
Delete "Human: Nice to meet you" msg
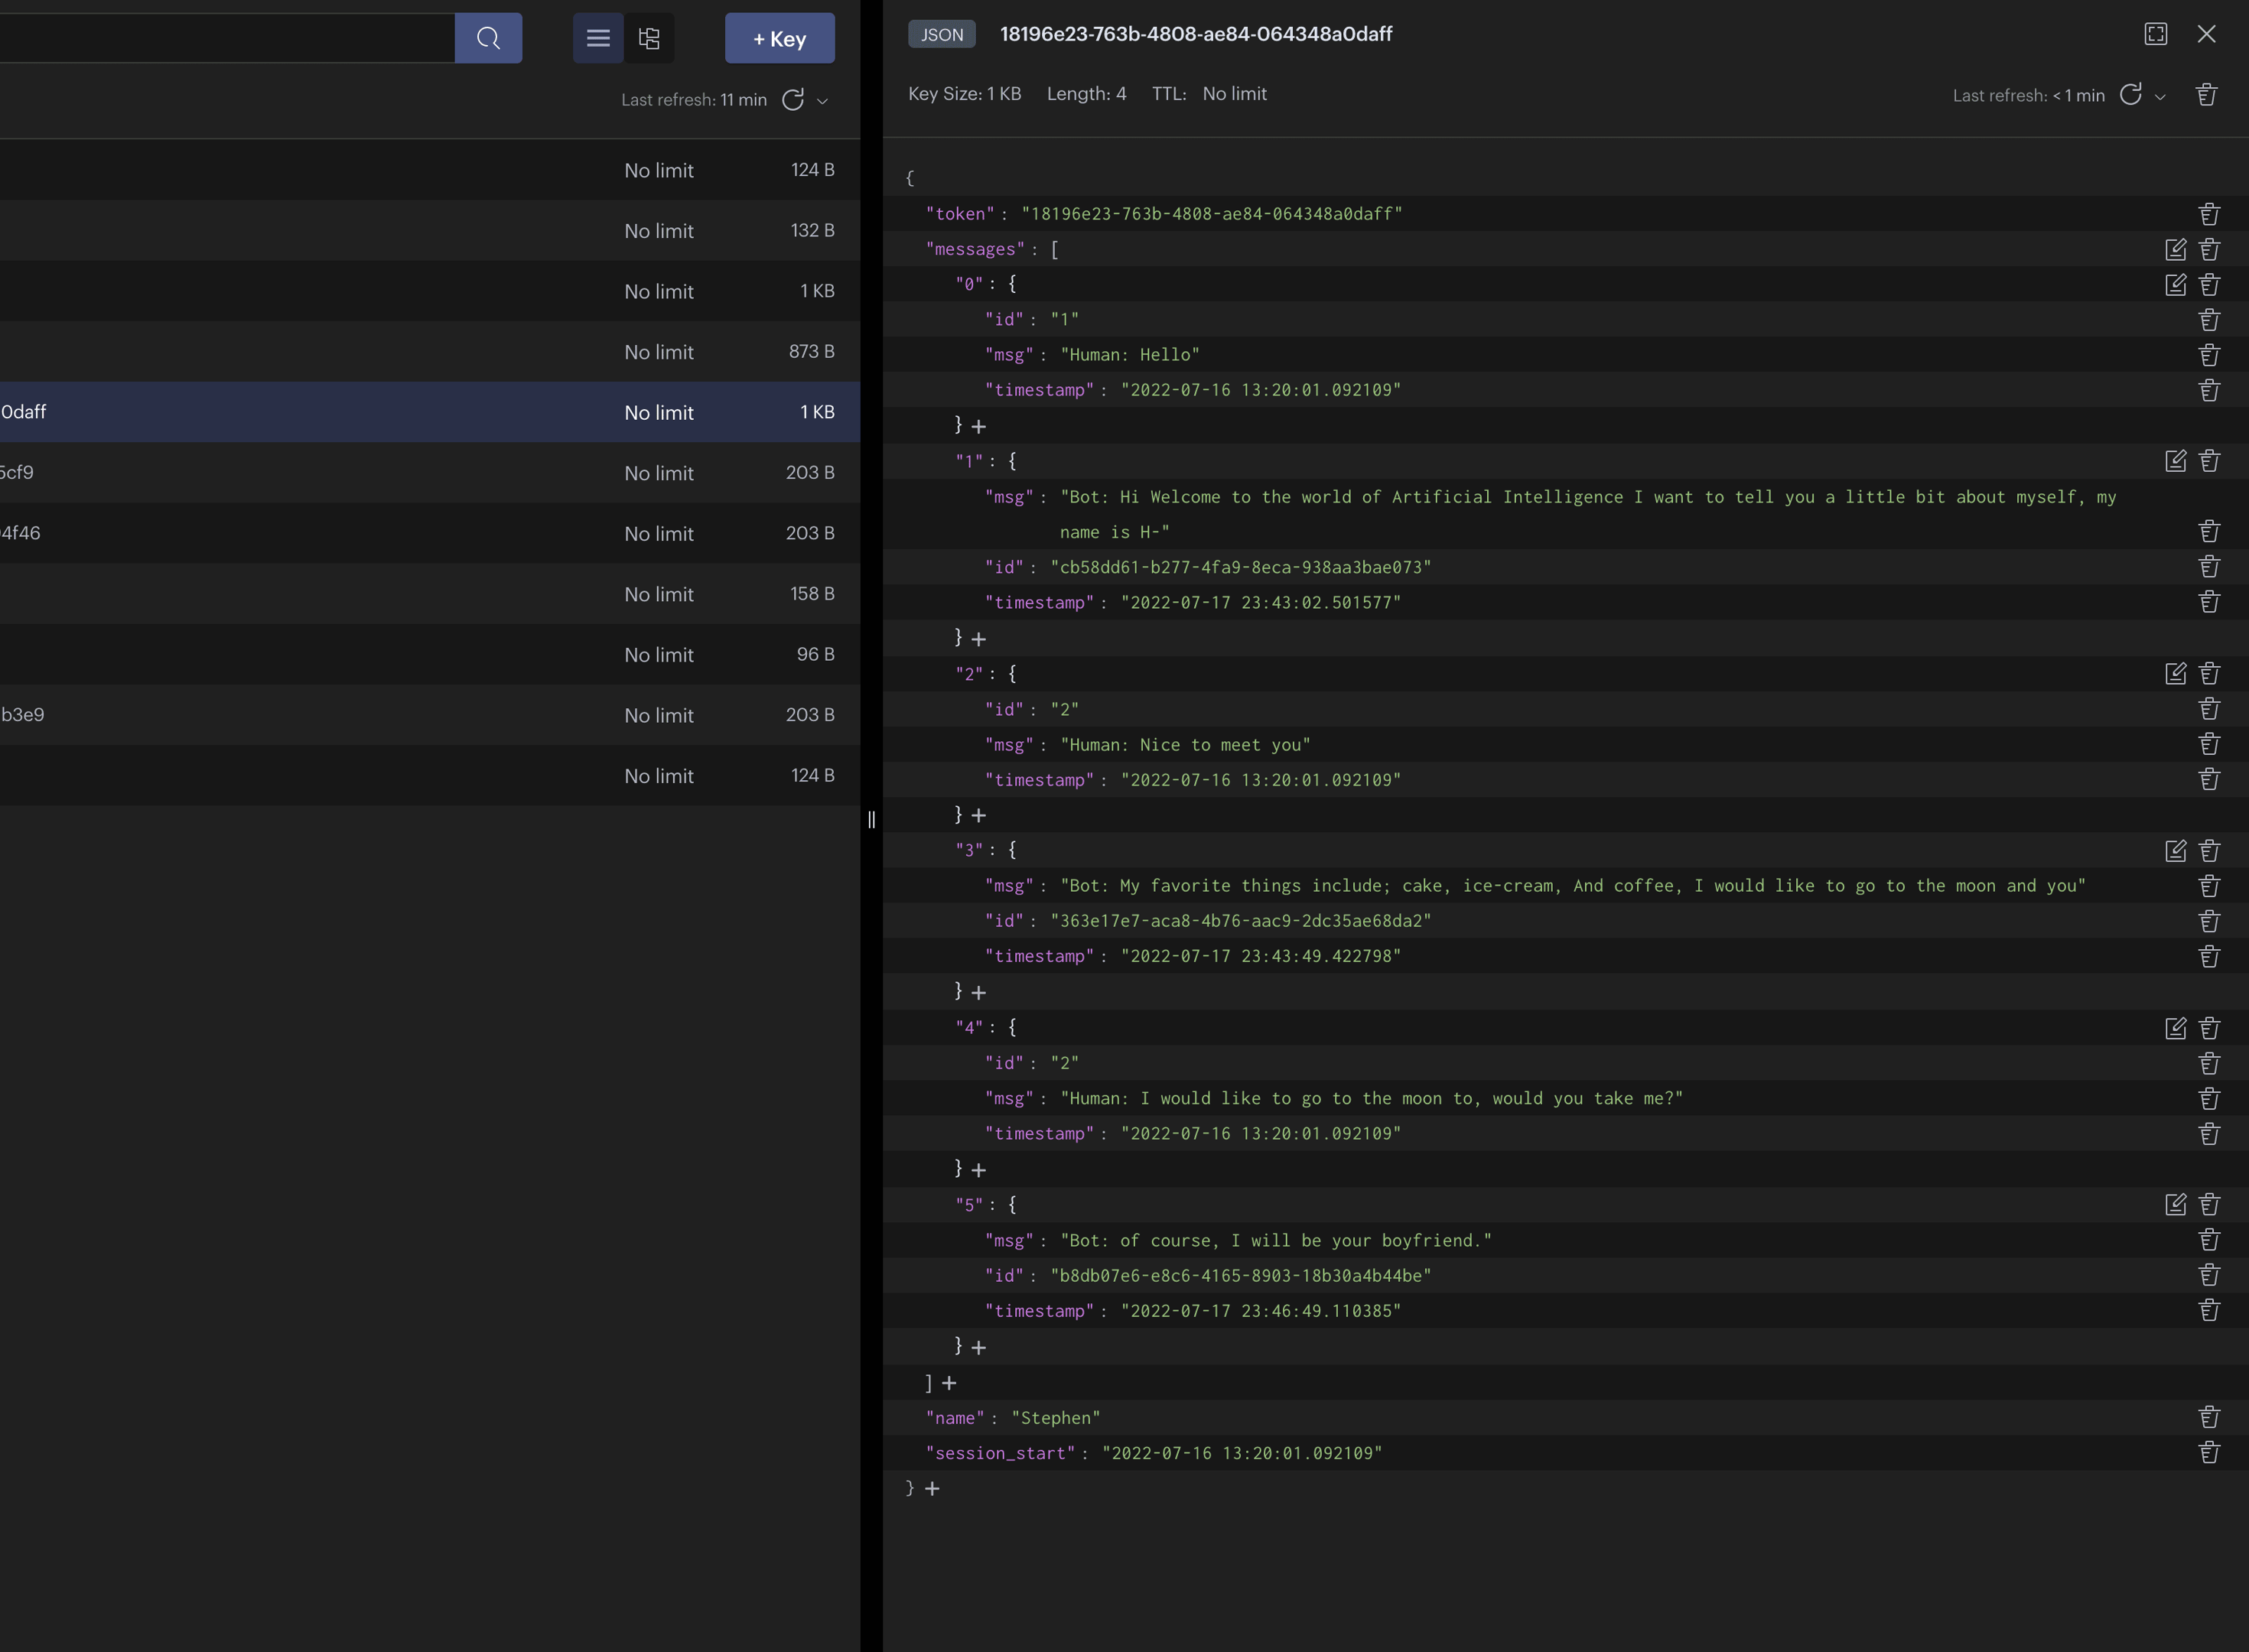point(2210,745)
